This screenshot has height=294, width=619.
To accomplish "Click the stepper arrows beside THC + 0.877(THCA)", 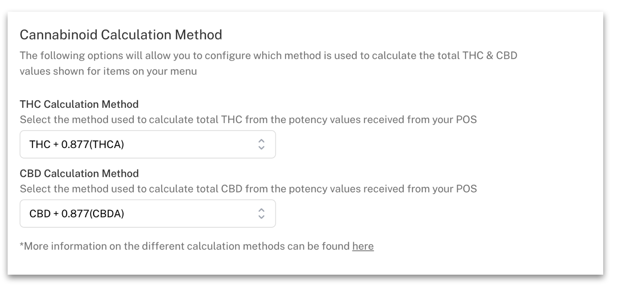I will pyautogui.click(x=261, y=144).
